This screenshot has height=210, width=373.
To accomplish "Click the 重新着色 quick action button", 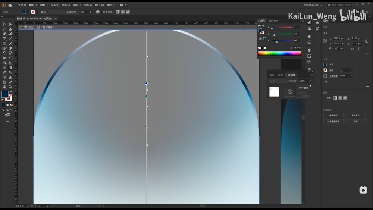I will pyautogui.click(x=355, y=115).
